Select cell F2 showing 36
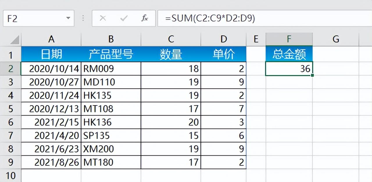The image size is (372, 182). (x=289, y=69)
